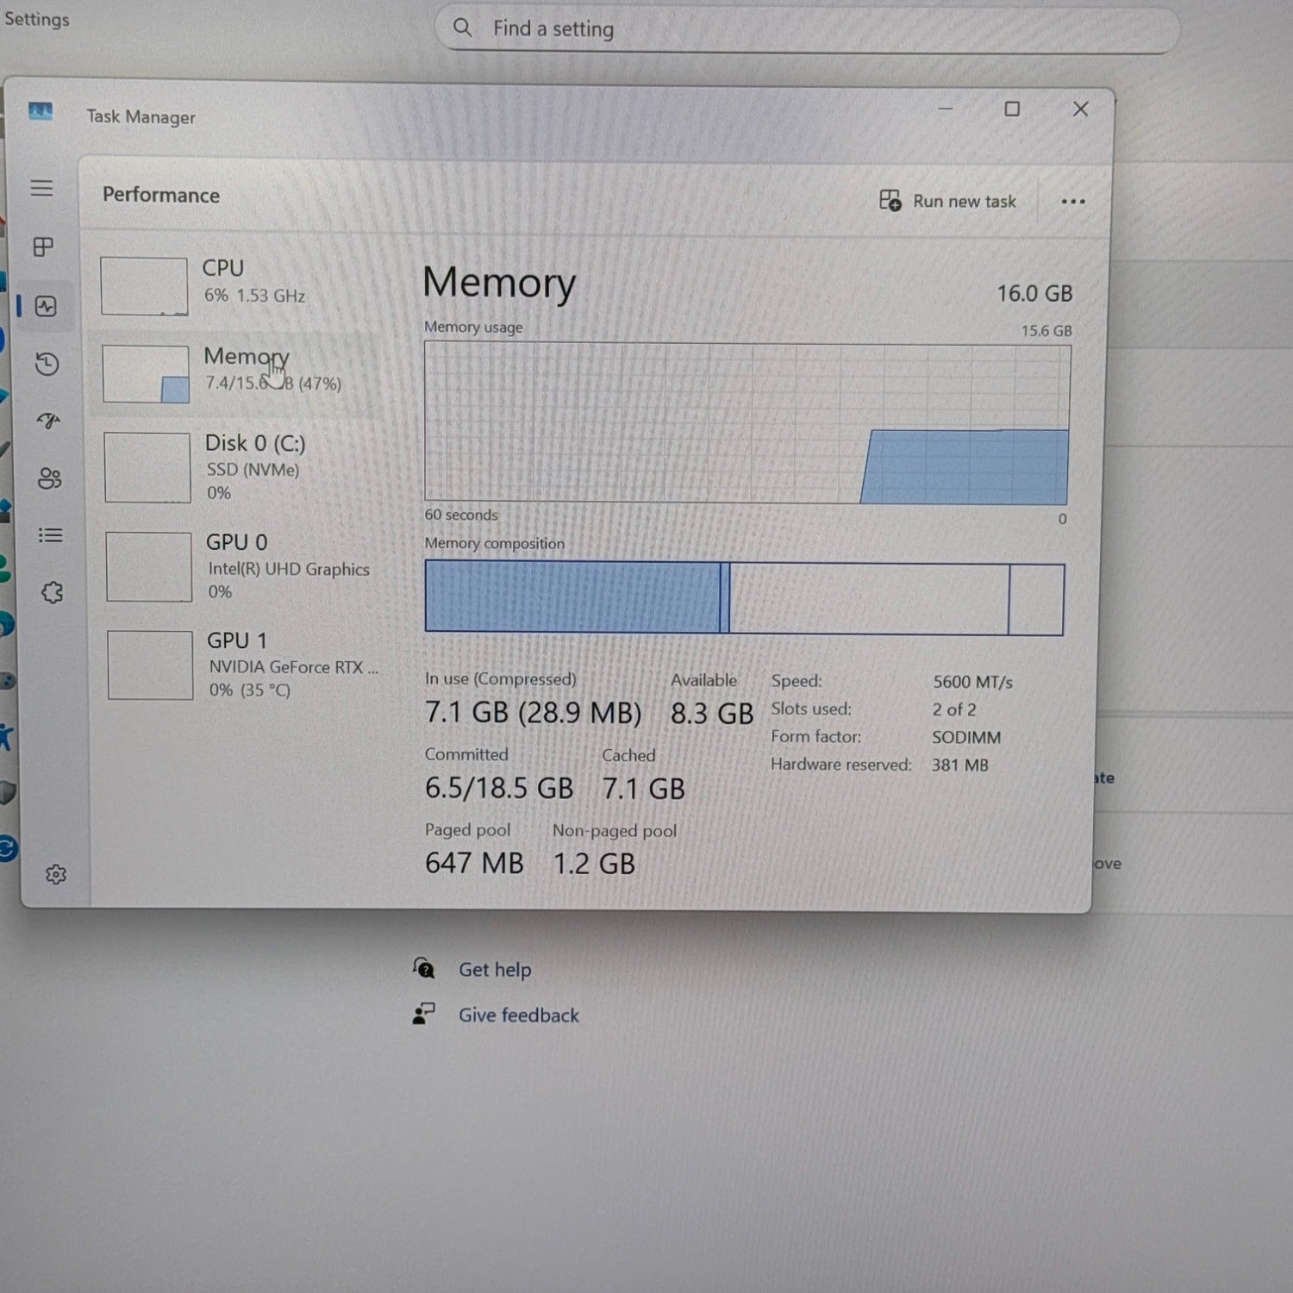Select the Details page icon
The width and height of the screenshot is (1293, 1293).
(51, 535)
